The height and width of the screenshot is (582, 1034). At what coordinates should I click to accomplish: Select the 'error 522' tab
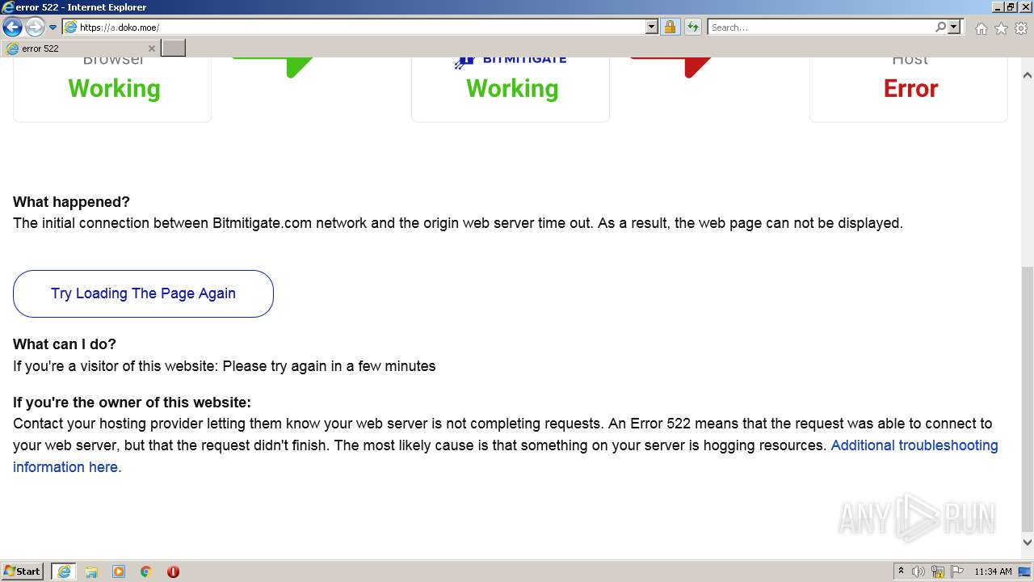pos(80,48)
